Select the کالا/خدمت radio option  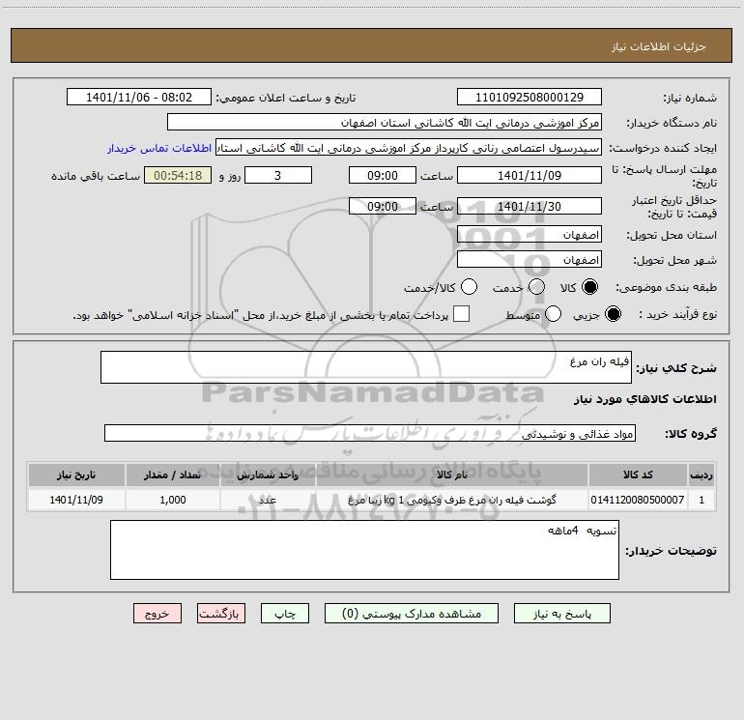point(469,287)
